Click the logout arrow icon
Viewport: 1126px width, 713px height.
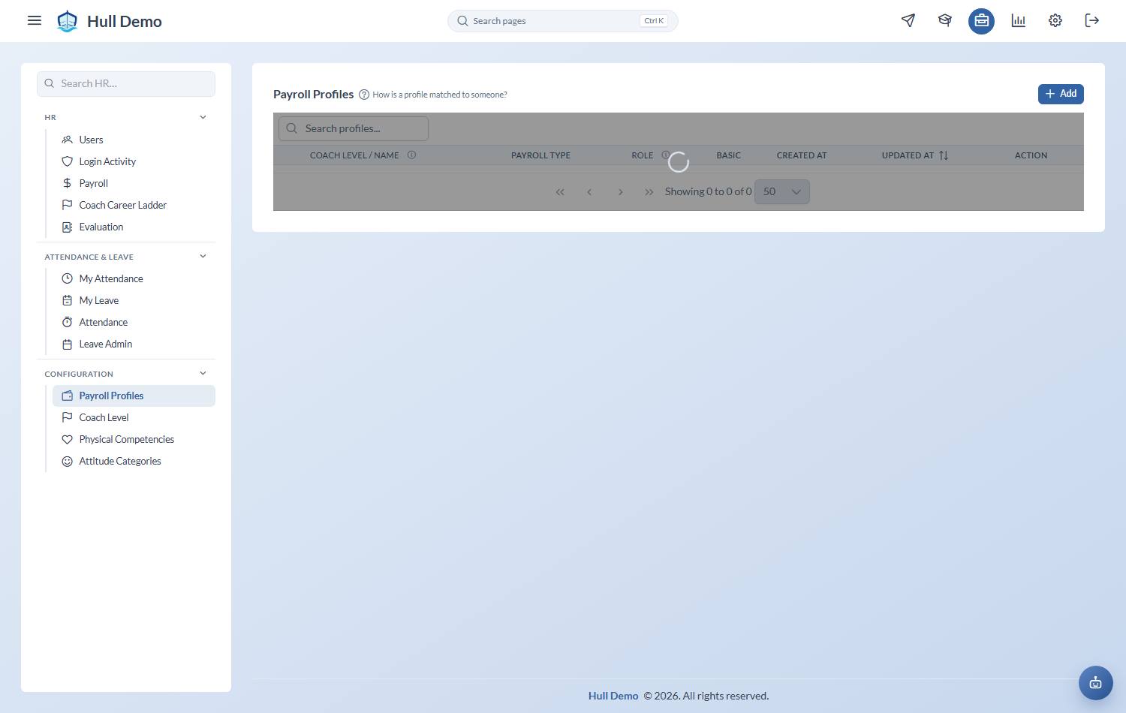pyautogui.click(x=1092, y=20)
